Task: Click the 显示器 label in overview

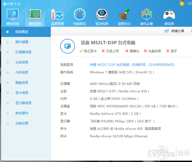Action: (x=65, y=121)
